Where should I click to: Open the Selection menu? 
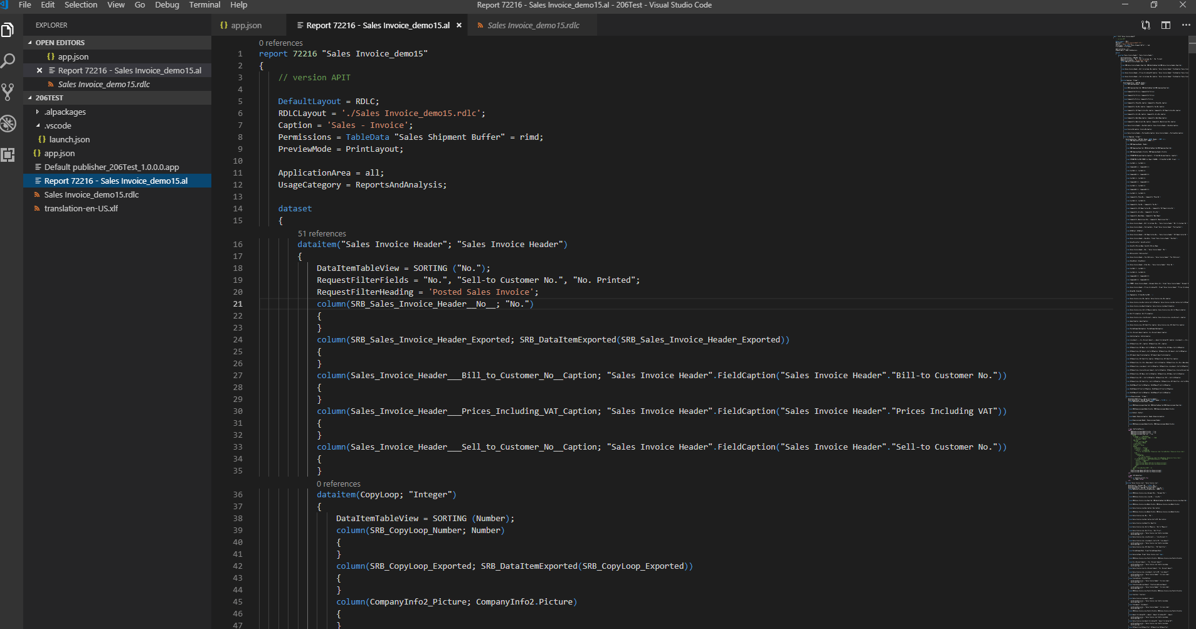point(81,5)
